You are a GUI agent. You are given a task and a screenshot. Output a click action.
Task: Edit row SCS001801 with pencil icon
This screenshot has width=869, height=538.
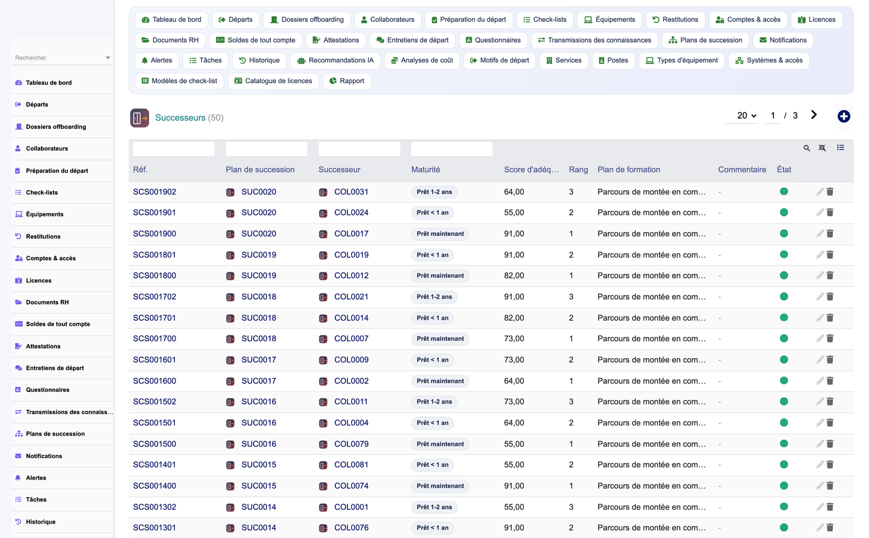click(x=820, y=255)
